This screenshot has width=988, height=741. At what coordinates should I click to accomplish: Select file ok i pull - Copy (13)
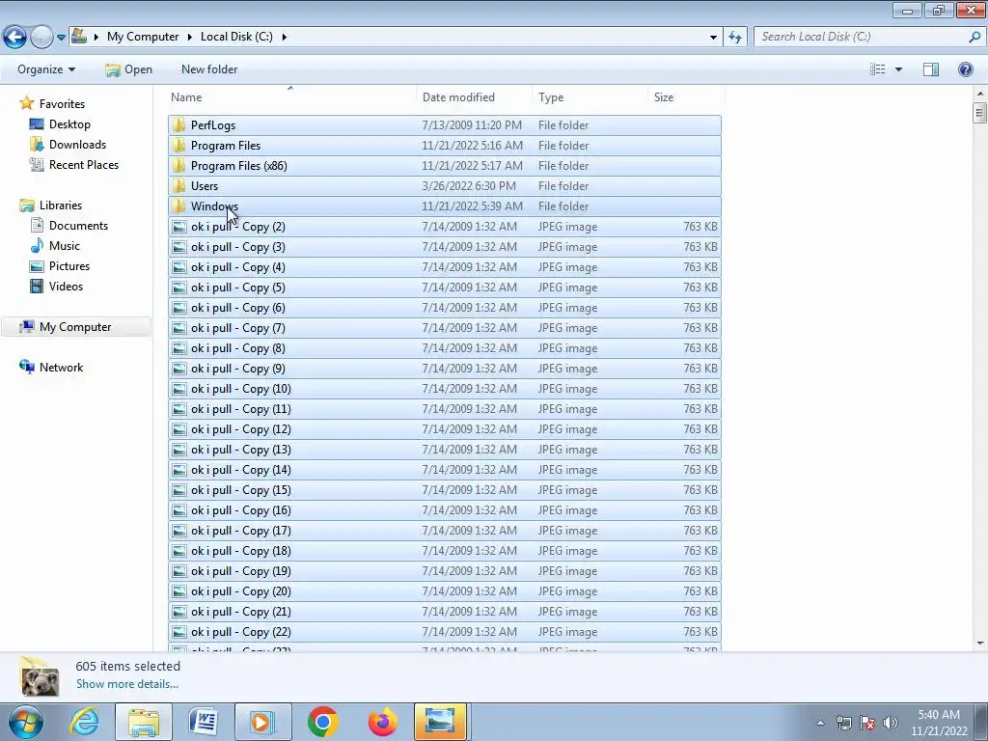pyautogui.click(x=445, y=450)
